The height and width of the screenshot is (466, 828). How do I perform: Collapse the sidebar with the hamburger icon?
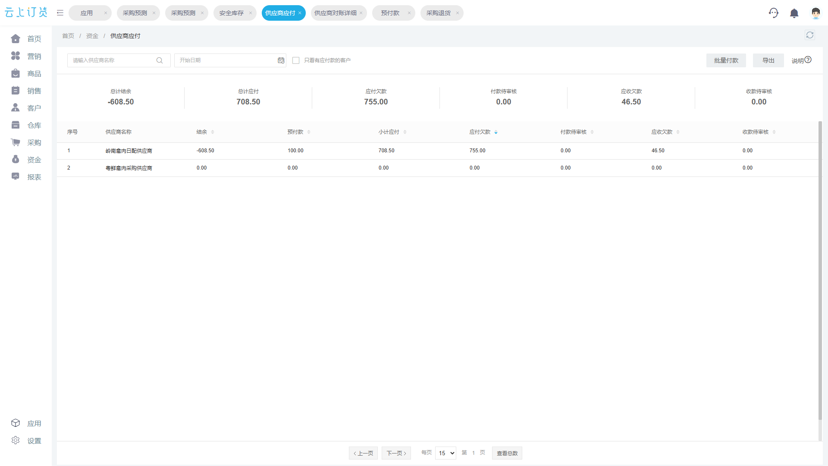[x=60, y=13]
